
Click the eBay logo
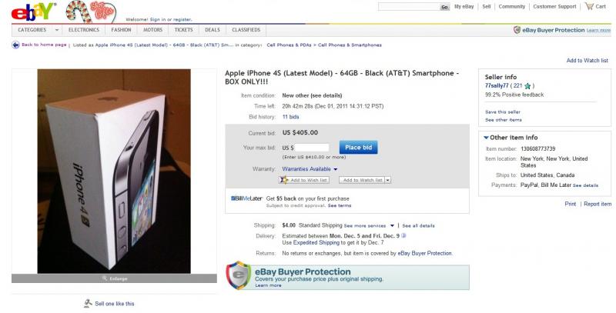[33, 12]
